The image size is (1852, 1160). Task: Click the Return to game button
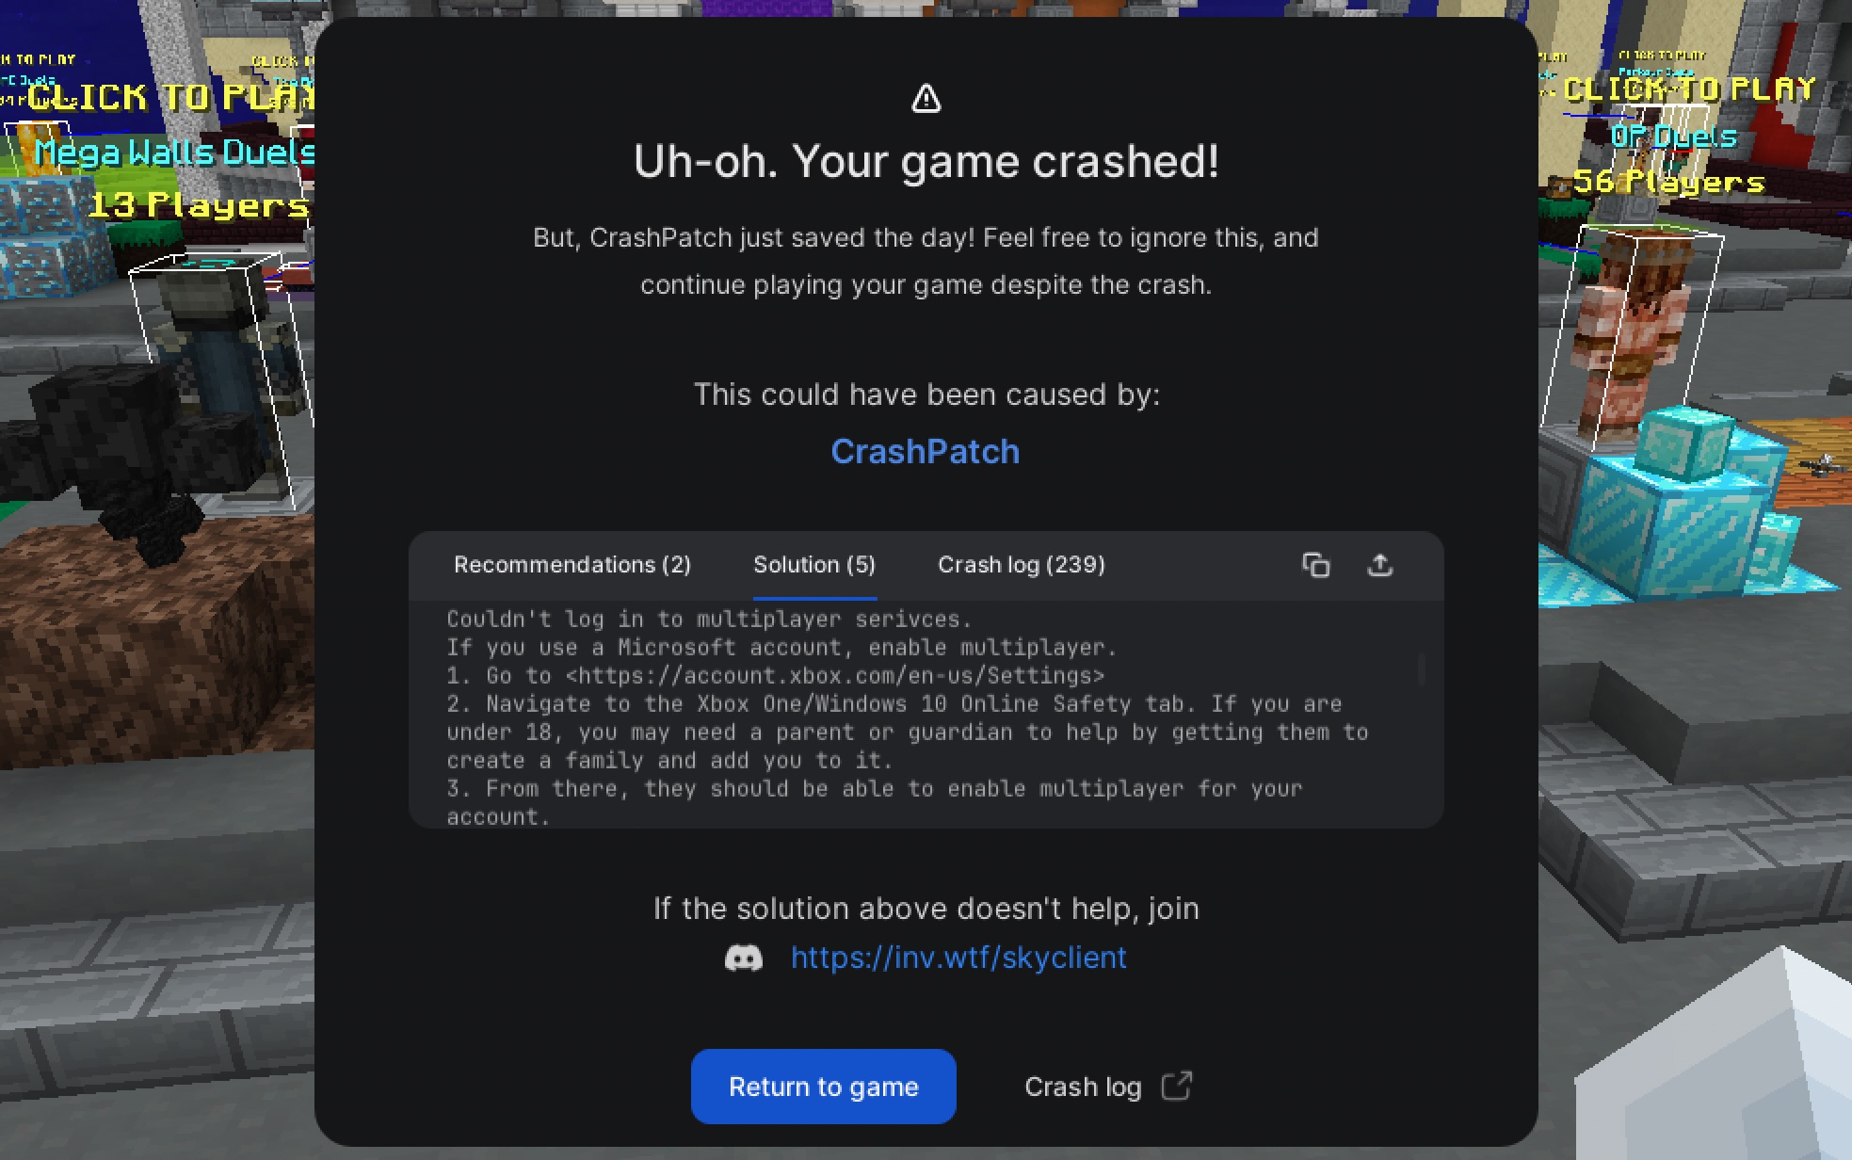click(x=824, y=1087)
